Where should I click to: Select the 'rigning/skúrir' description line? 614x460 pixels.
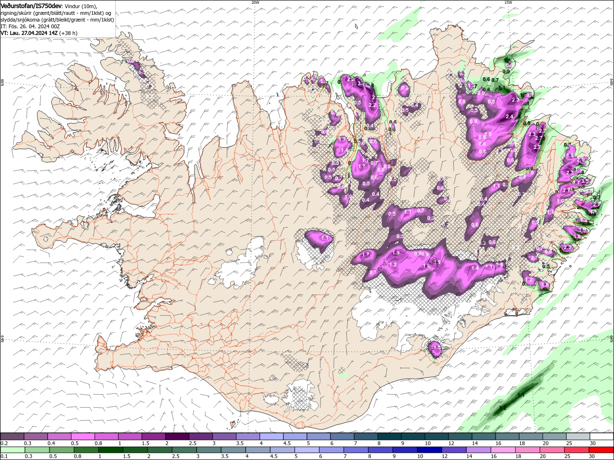[56, 13]
